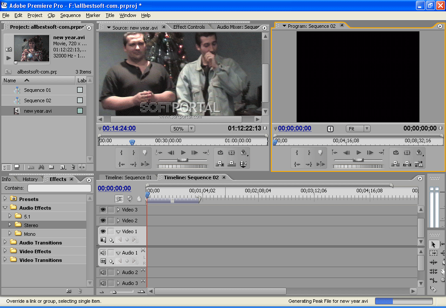
Task: Click Play in the Program monitor
Action: click(359, 152)
